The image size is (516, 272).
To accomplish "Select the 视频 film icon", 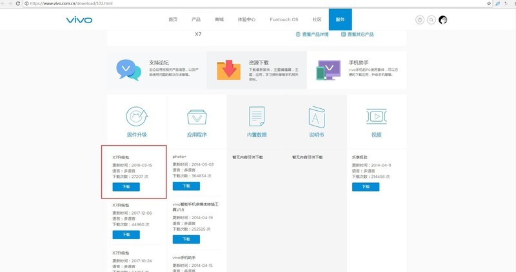I will pos(377,117).
